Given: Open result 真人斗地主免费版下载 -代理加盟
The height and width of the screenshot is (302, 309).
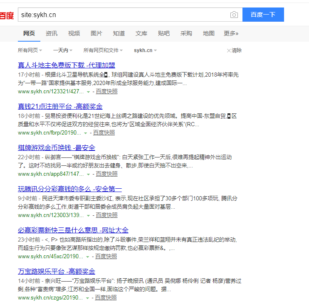Looking at the screenshot, I should point(67,65).
